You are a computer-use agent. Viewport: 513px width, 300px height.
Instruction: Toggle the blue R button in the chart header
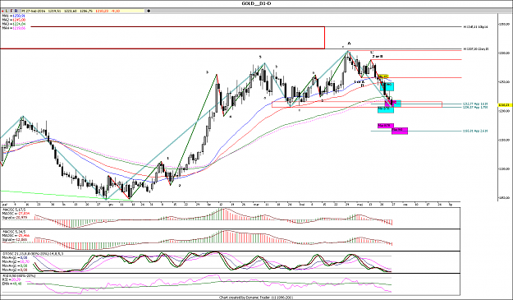(x=16, y=11)
